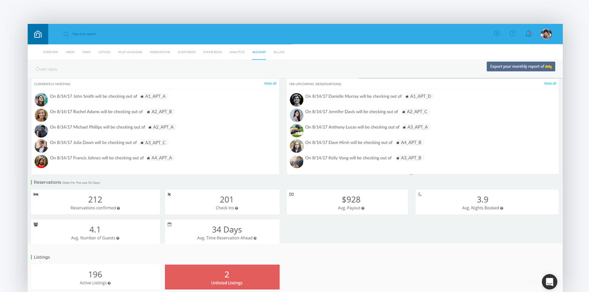Open the help tooltip beside Avg Payout
Viewport: 589px width, 292px height.
pos(363,208)
